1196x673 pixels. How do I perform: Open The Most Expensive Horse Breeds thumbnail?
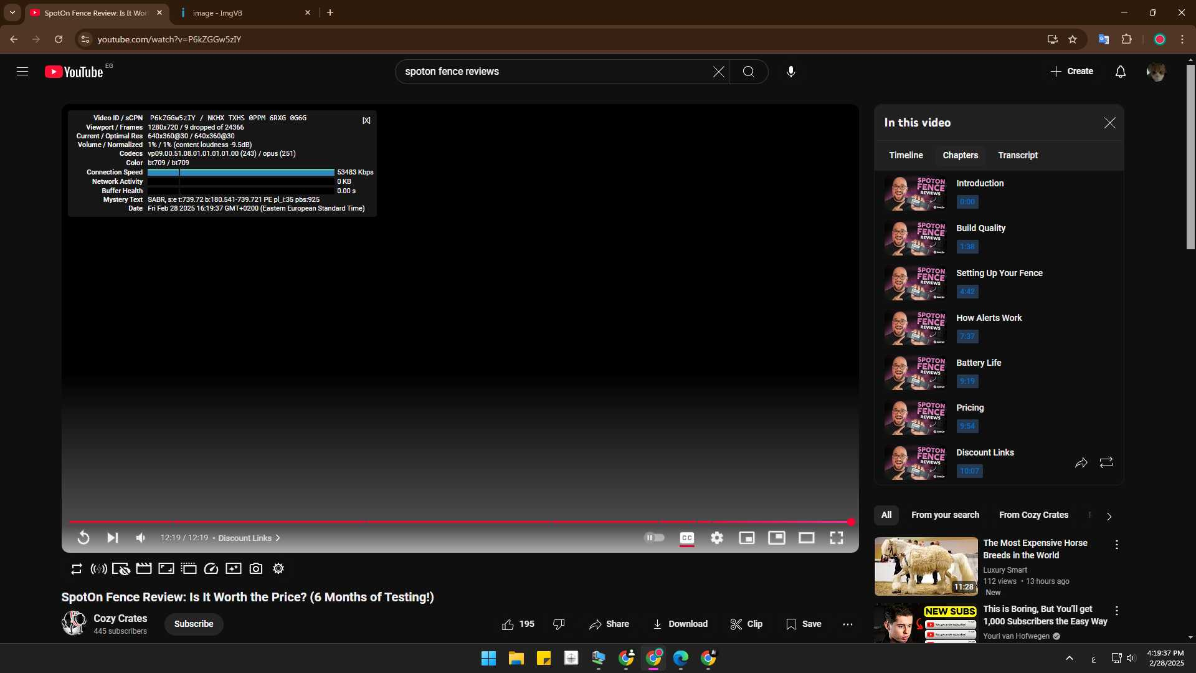926,566
